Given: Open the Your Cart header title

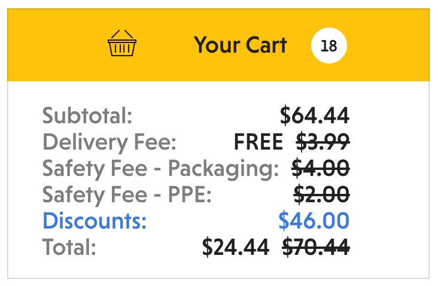Looking at the screenshot, I should pyautogui.click(x=240, y=45).
